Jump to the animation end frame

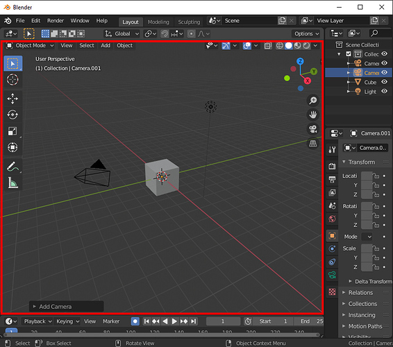[x=193, y=321]
